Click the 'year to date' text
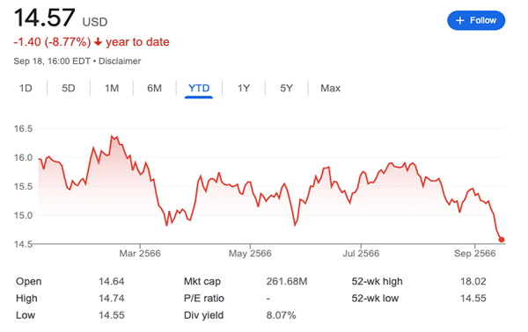Viewport: 528px width, 332px height. pos(137,42)
